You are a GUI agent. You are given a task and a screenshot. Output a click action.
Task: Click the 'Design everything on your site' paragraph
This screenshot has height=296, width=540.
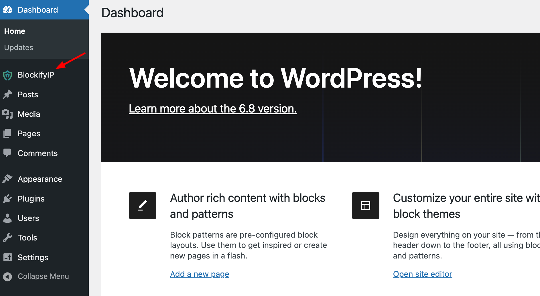(466, 245)
